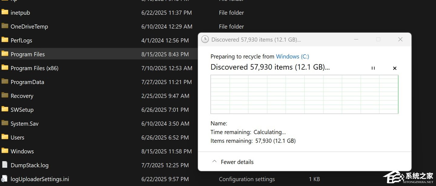Open the Windows (C:) link
The width and height of the screenshot is (436, 186).
(292, 56)
